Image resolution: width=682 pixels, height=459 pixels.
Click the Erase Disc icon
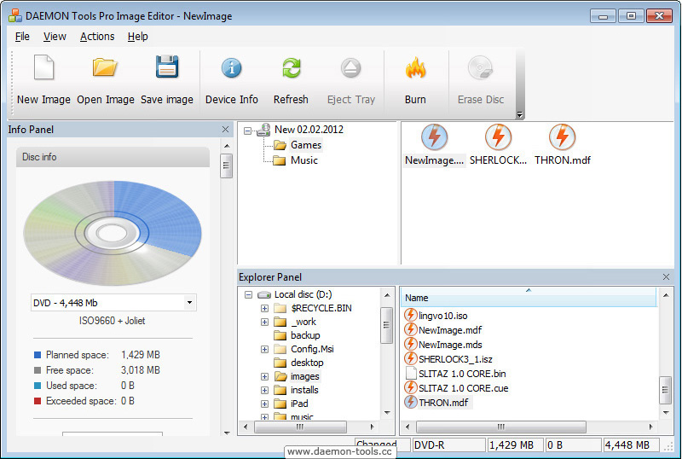click(480, 68)
